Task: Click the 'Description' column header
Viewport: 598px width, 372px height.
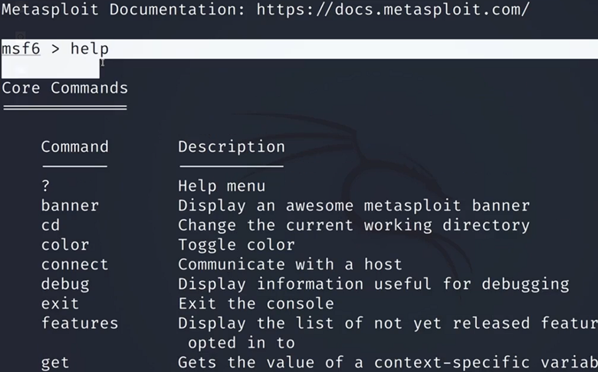Action: [232, 147]
